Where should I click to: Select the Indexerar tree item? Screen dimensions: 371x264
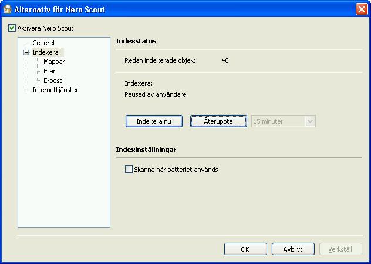tap(46, 52)
